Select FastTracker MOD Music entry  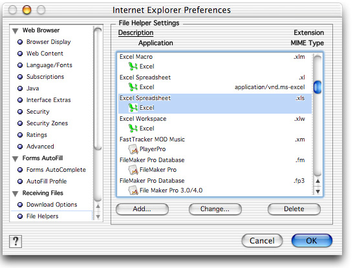(x=215, y=144)
